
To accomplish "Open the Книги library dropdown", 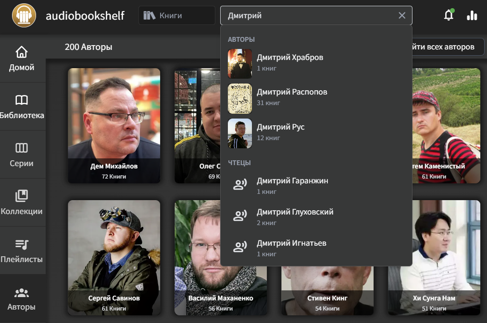I will [176, 15].
